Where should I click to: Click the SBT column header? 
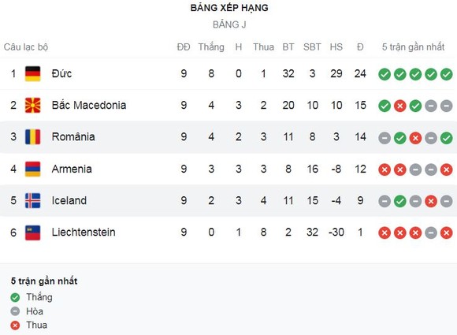point(312,47)
